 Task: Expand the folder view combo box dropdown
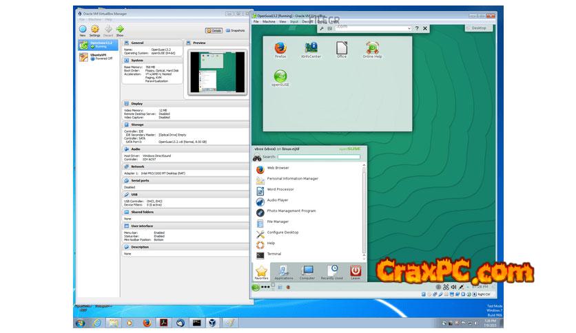pyautogui.click(x=409, y=28)
